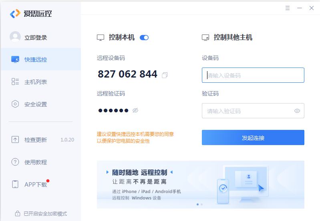320x221 pixels.
Task: Click the 控制其他主机 monitor icon
Action: [x=205, y=38]
